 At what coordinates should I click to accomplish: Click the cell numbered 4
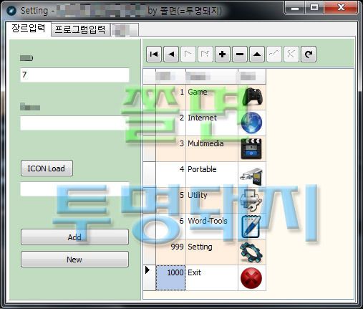click(x=170, y=175)
